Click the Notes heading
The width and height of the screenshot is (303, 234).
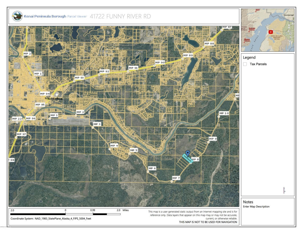point(248,202)
